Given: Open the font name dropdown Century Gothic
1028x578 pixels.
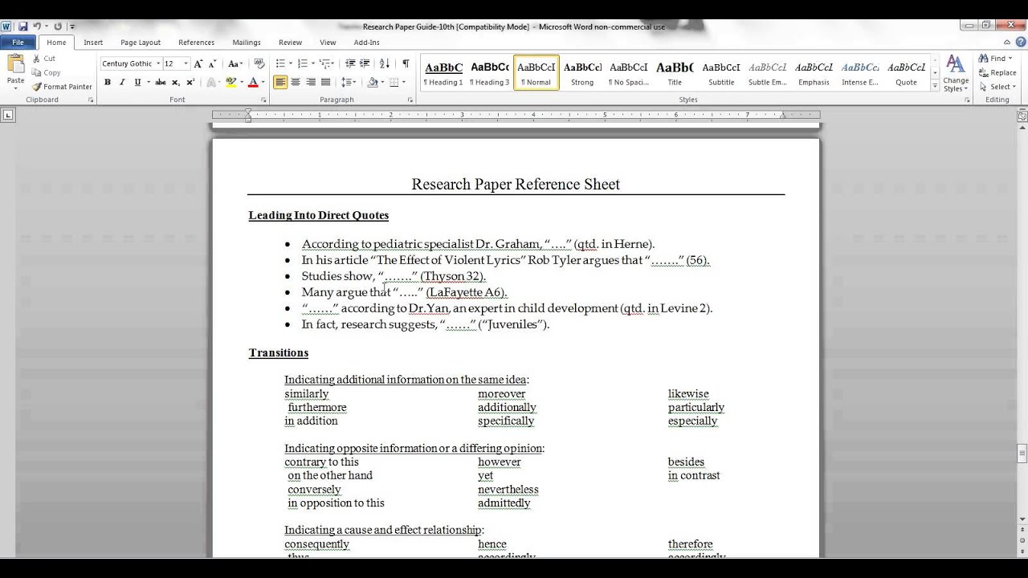Looking at the screenshot, I should click(157, 63).
